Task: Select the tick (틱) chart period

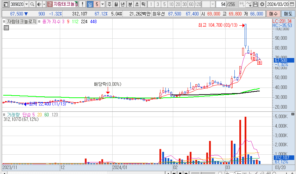Action: coord(143,4)
